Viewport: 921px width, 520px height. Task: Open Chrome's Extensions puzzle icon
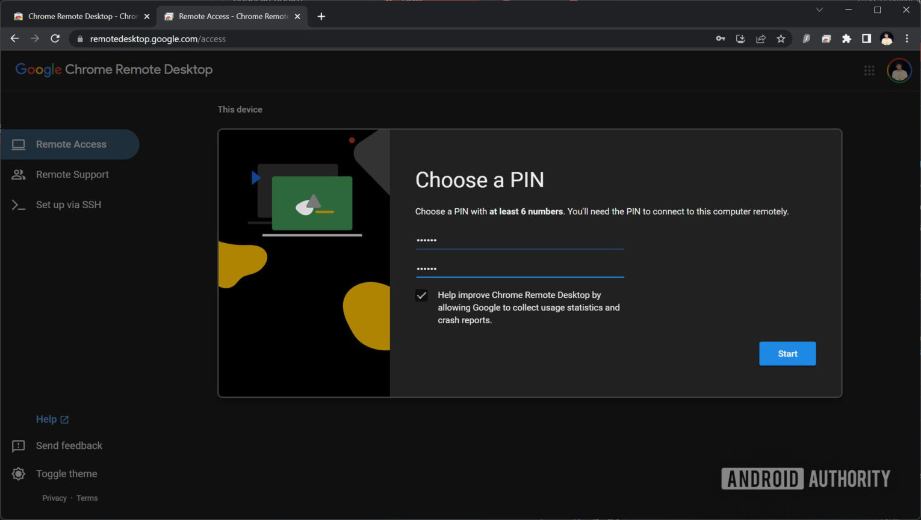[846, 38]
